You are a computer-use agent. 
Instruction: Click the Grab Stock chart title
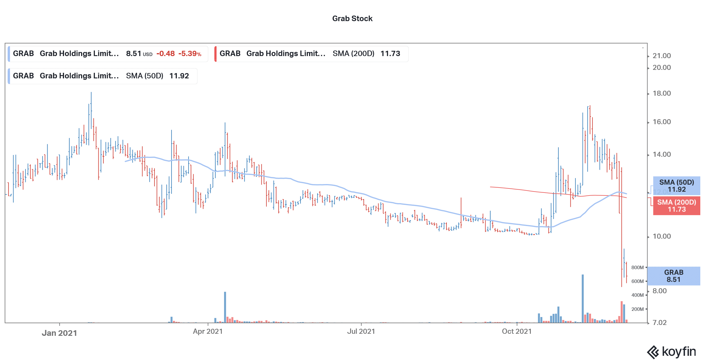point(352,18)
